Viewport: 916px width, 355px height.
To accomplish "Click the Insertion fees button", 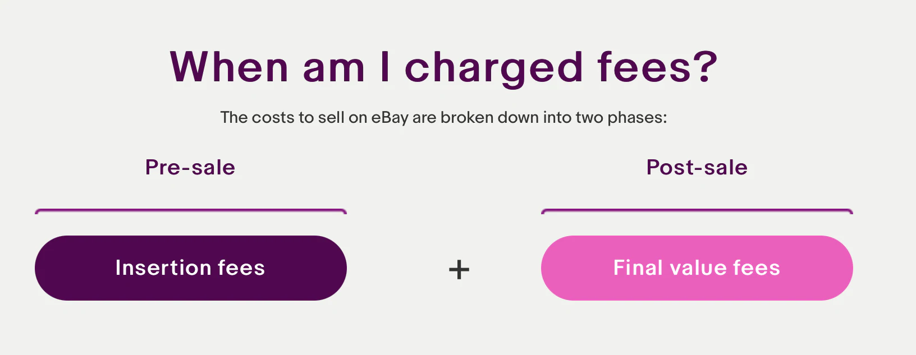I will pyautogui.click(x=190, y=268).
